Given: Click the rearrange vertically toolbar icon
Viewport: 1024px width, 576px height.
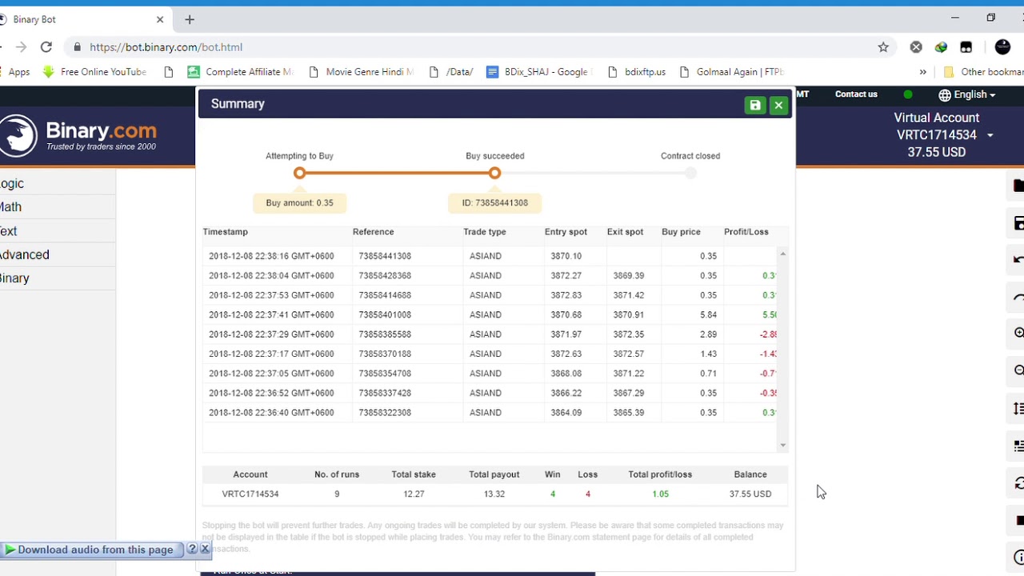Looking at the screenshot, I should click(1018, 409).
